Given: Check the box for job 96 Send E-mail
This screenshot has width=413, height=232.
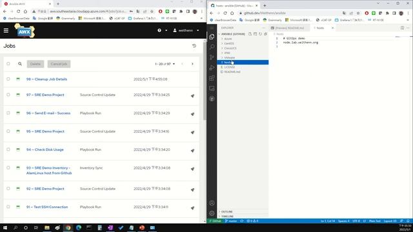Looking at the screenshot, I should click(8, 113).
